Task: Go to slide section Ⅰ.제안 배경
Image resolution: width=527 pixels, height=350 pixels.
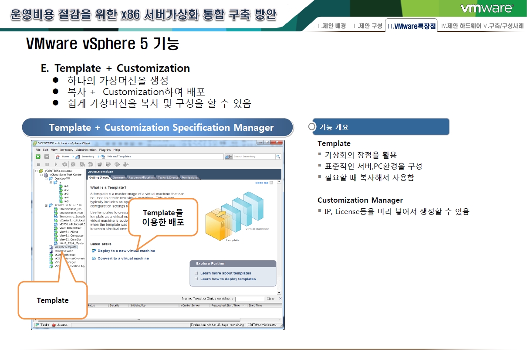Action: pos(332,26)
